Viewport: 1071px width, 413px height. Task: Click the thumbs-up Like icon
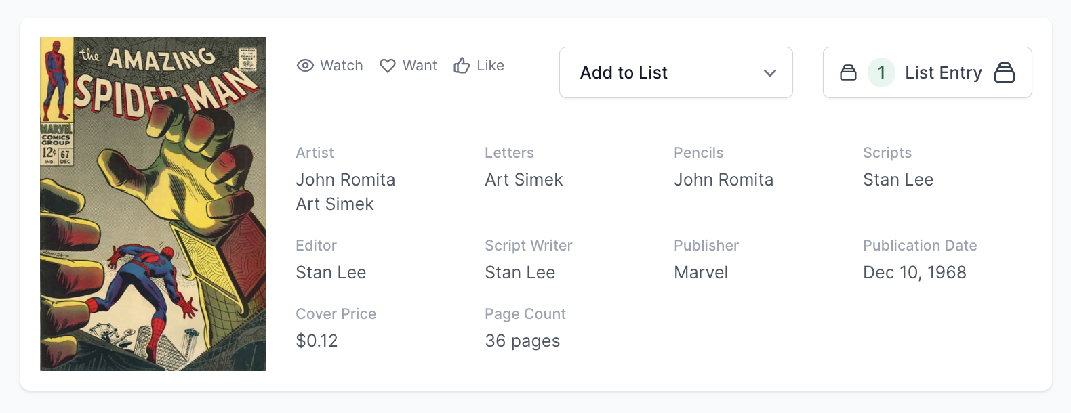462,66
